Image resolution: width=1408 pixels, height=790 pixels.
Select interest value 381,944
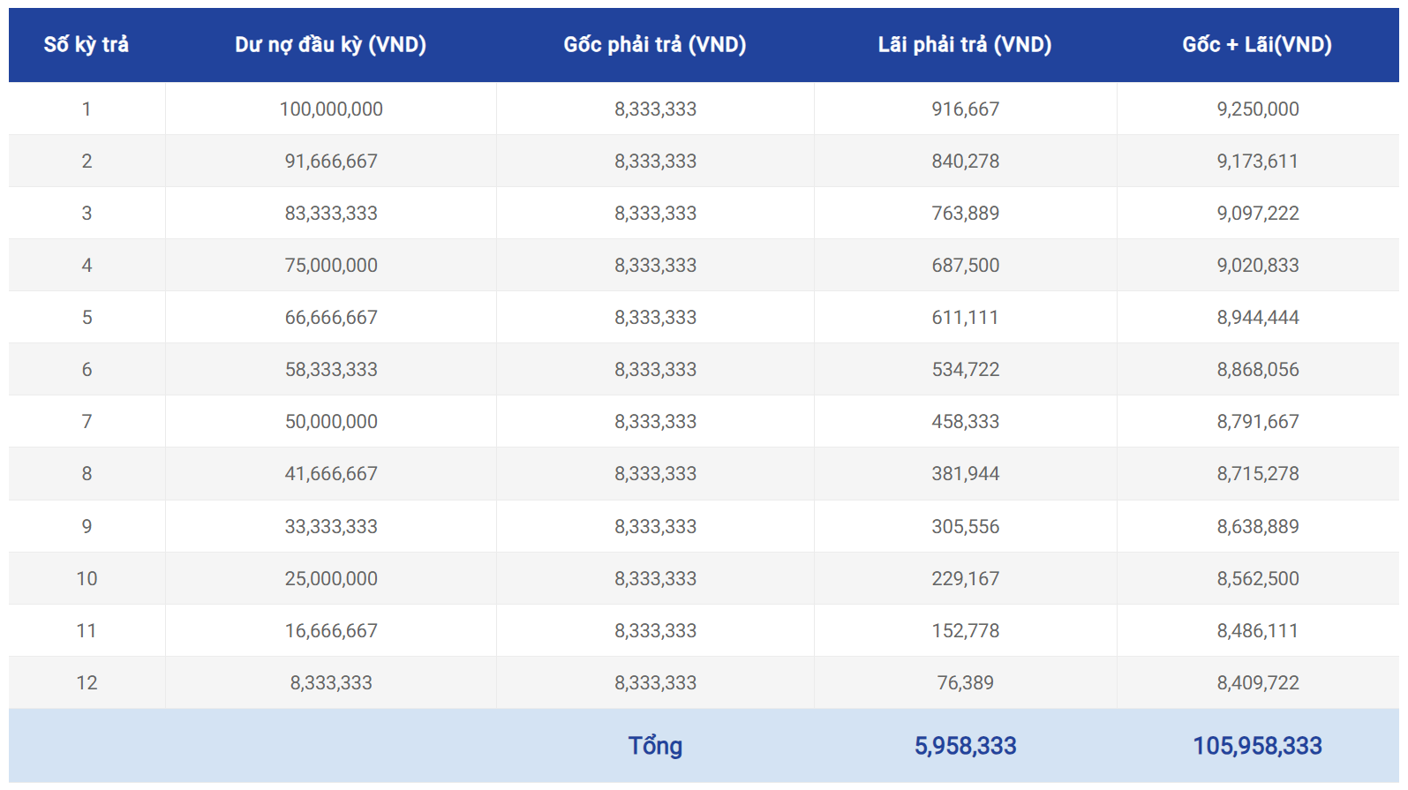coord(966,473)
